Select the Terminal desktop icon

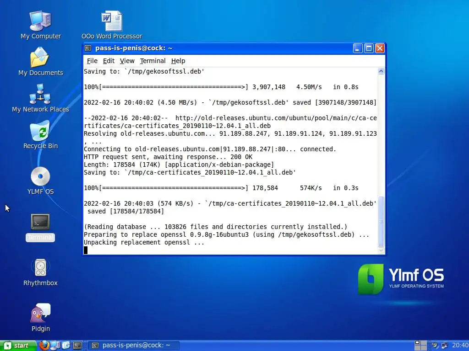coord(40,228)
